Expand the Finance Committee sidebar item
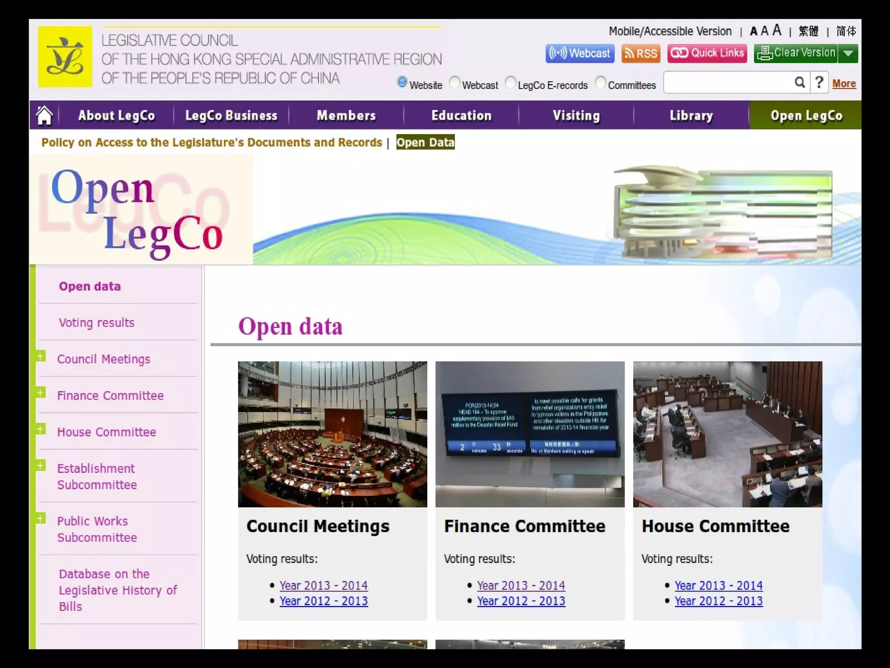Screen dimensions: 890x668 40,393
